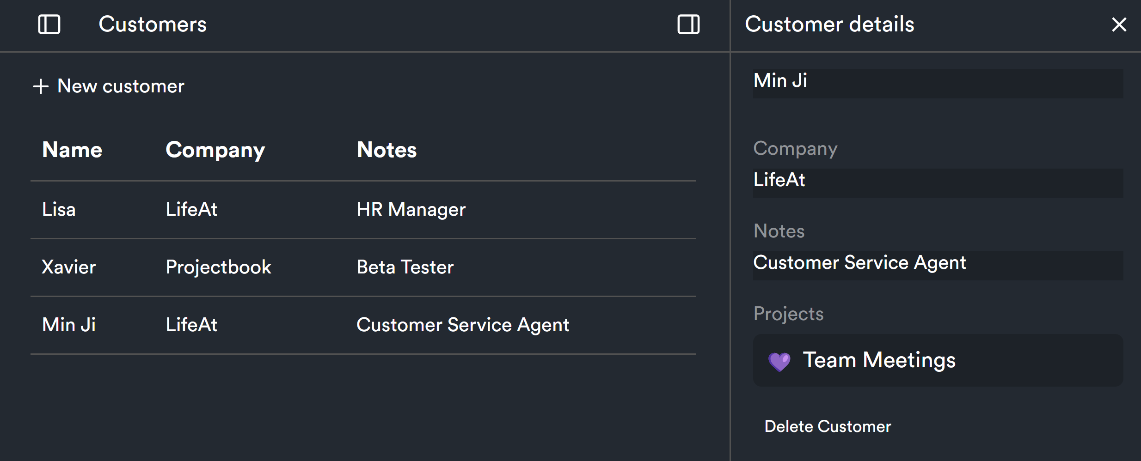The width and height of the screenshot is (1141, 461).
Task: Click the purple heart project icon
Action: [x=779, y=361]
